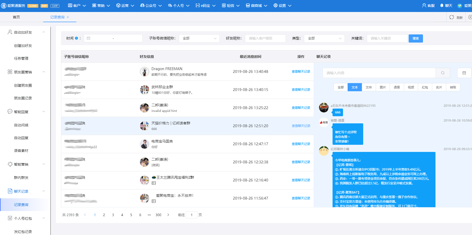Select the 文件 chat filter tab

click(369, 87)
